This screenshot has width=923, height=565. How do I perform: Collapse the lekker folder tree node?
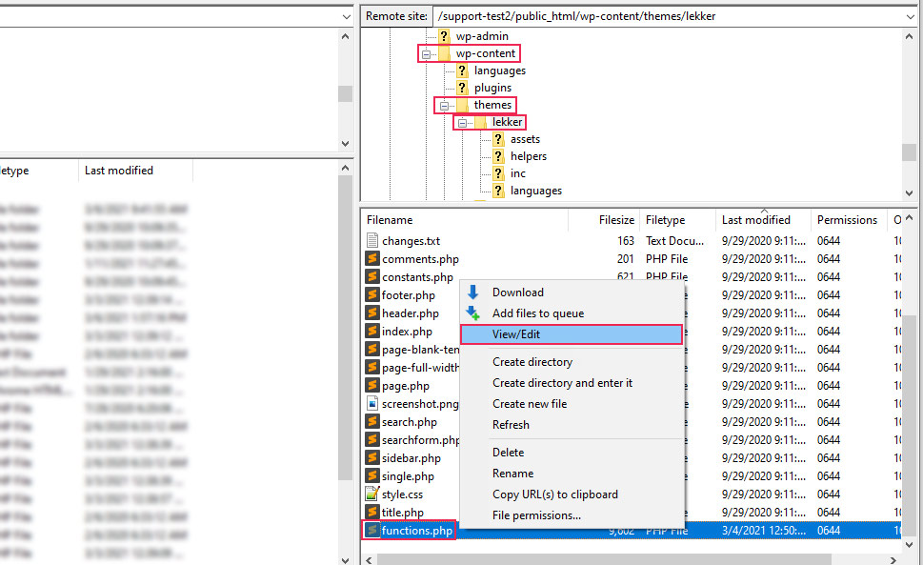463,123
